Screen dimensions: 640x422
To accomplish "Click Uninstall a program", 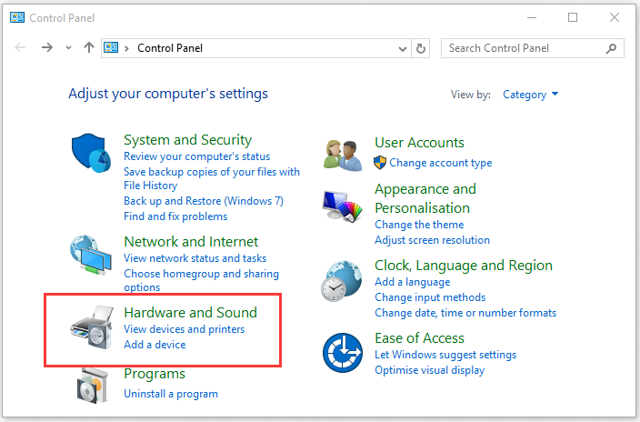I will [x=171, y=394].
